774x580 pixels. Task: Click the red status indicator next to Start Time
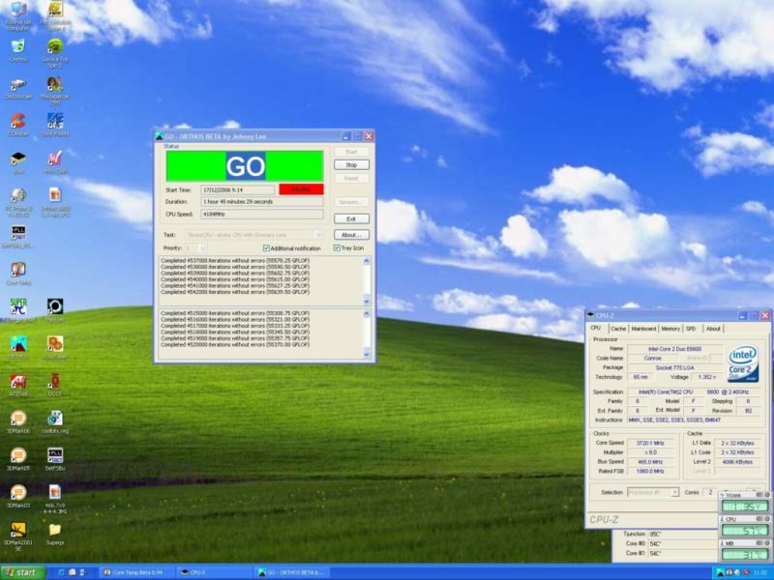[x=301, y=189]
